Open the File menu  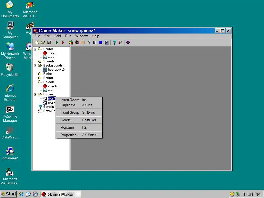[x=37, y=36]
